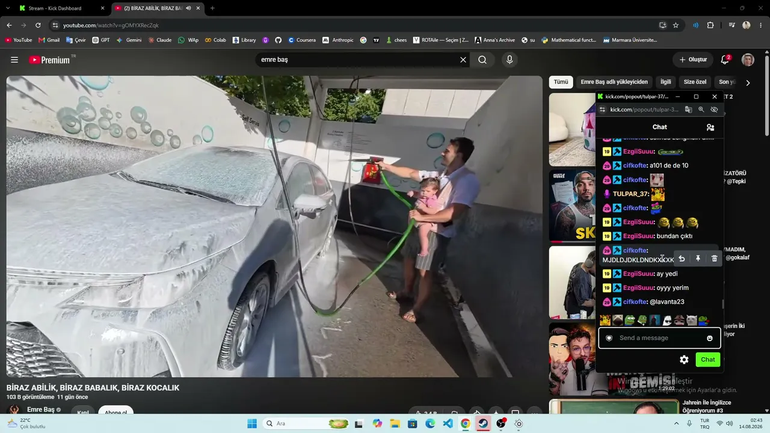This screenshot has width=770, height=433.
Task: Delete cifkofte's MJDLDJDKL chat message
Action: [x=714, y=259]
